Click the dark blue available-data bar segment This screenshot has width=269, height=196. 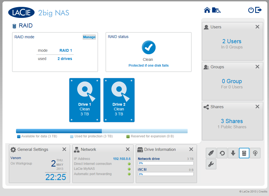coord(59,131)
